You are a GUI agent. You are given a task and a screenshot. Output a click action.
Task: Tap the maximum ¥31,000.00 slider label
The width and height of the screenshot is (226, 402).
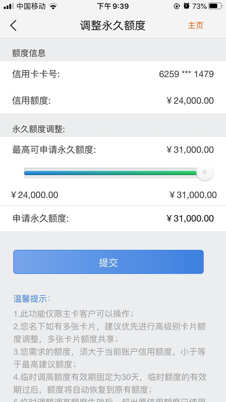pos(193,195)
